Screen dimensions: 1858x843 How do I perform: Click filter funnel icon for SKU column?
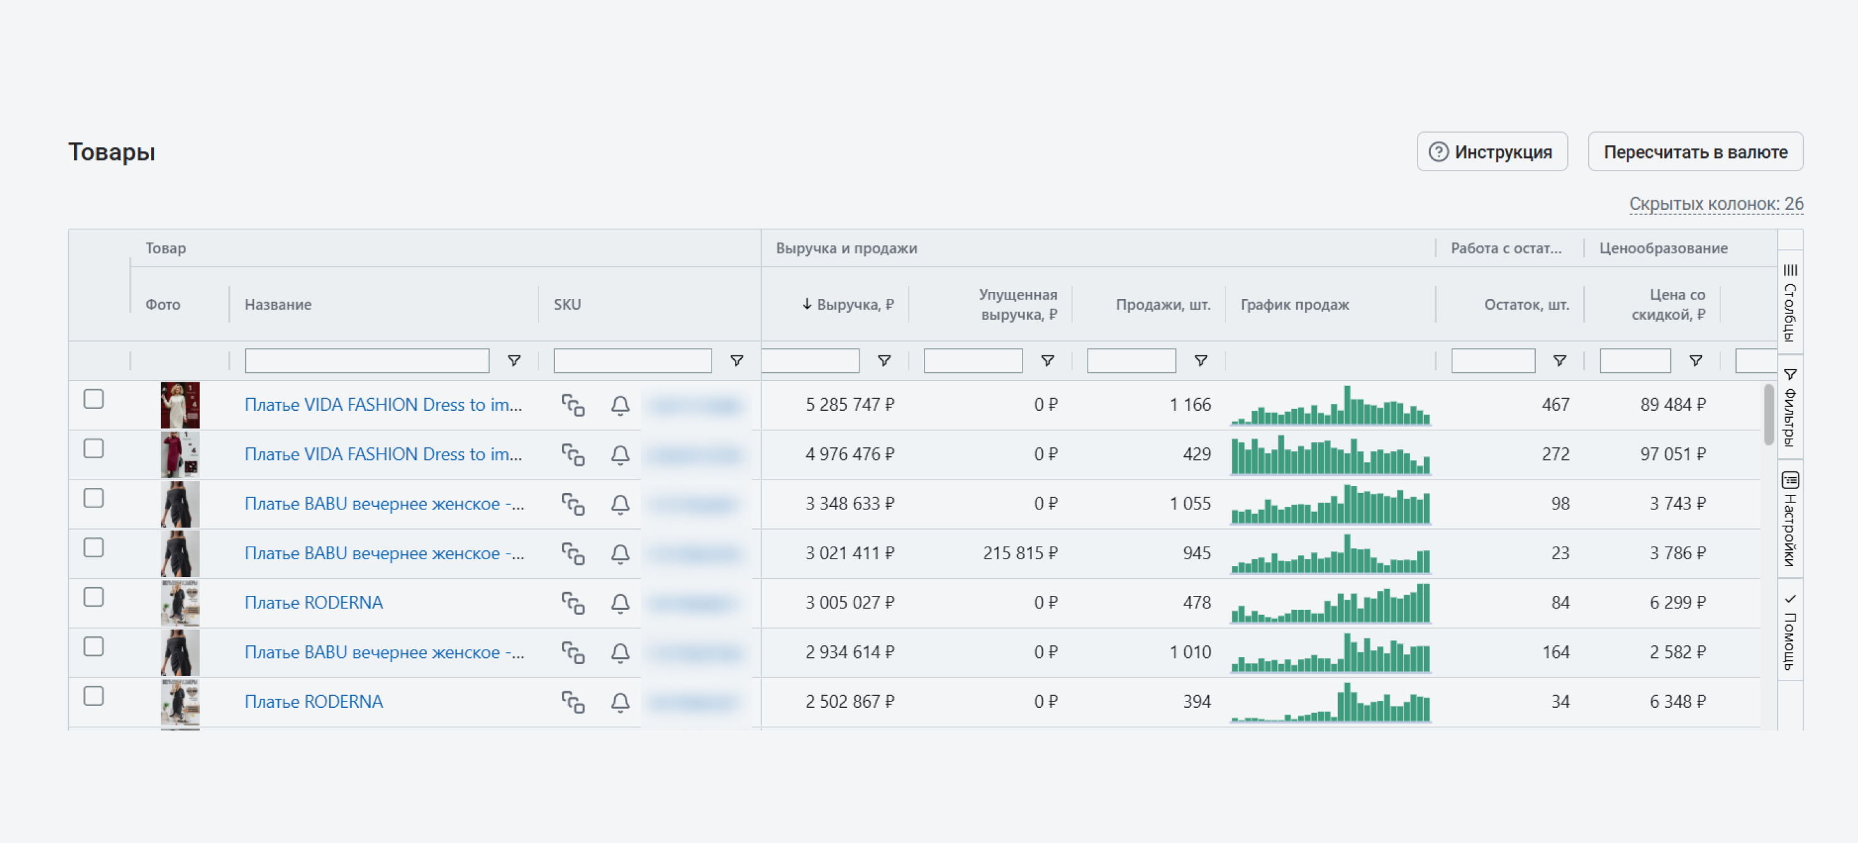pyautogui.click(x=736, y=361)
